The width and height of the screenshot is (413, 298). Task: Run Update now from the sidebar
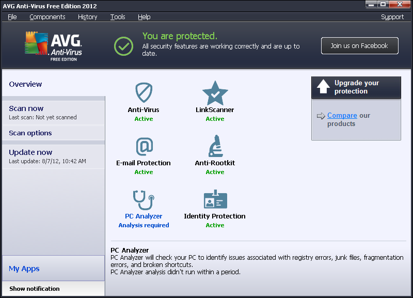(x=30, y=152)
